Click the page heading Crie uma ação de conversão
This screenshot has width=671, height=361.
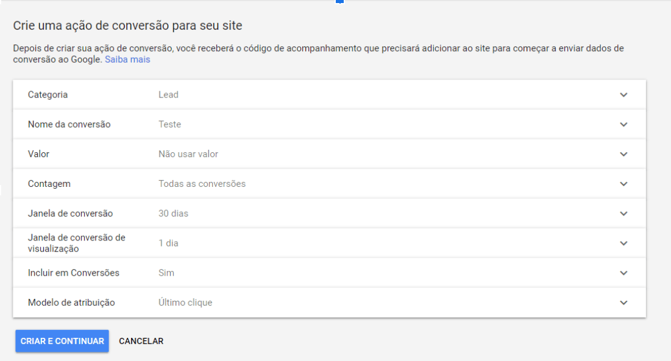click(x=127, y=26)
